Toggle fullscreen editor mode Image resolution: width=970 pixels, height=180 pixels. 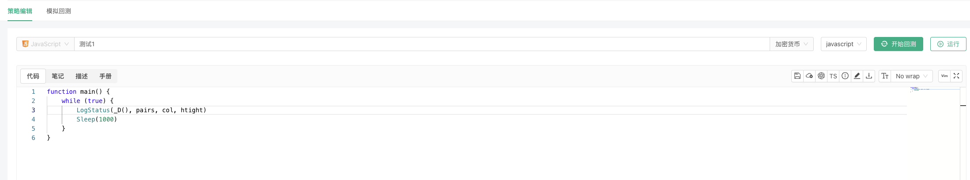(x=956, y=76)
